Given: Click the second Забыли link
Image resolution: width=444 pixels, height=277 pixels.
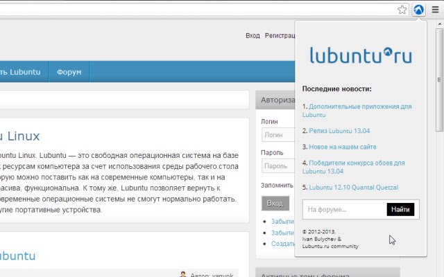Looking at the screenshot, I should coord(282,233).
